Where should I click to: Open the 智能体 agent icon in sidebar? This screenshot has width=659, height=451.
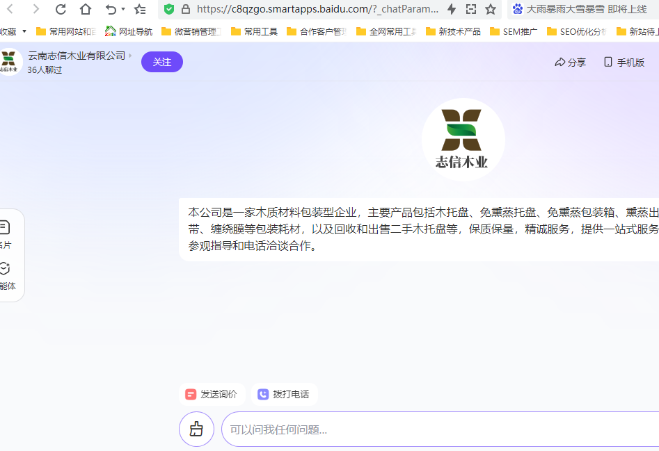click(x=4, y=268)
